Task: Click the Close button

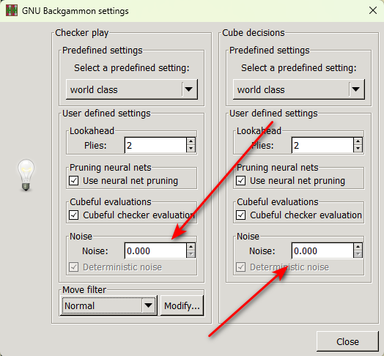Action: pos(347,341)
